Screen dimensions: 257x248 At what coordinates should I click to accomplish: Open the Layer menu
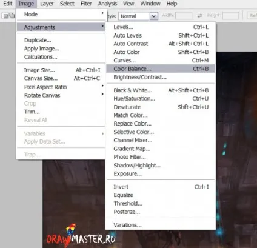pyautogui.click(x=47, y=4)
